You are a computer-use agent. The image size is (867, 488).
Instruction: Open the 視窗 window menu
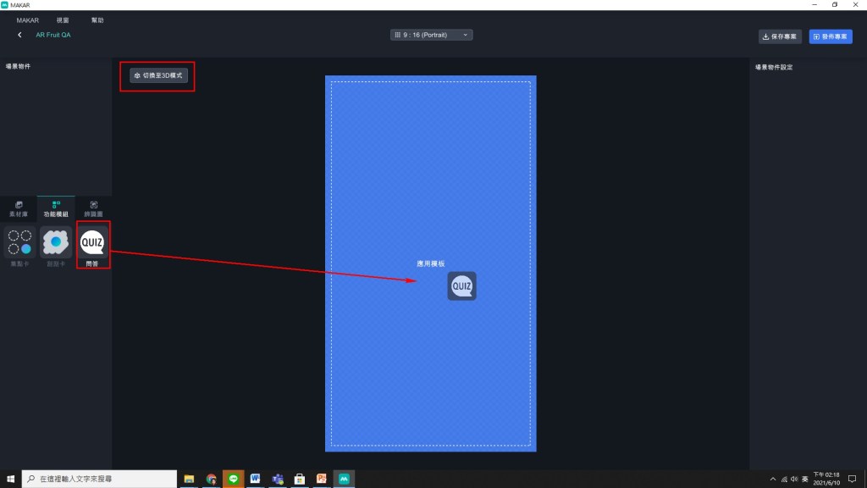click(x=64, y=19)
